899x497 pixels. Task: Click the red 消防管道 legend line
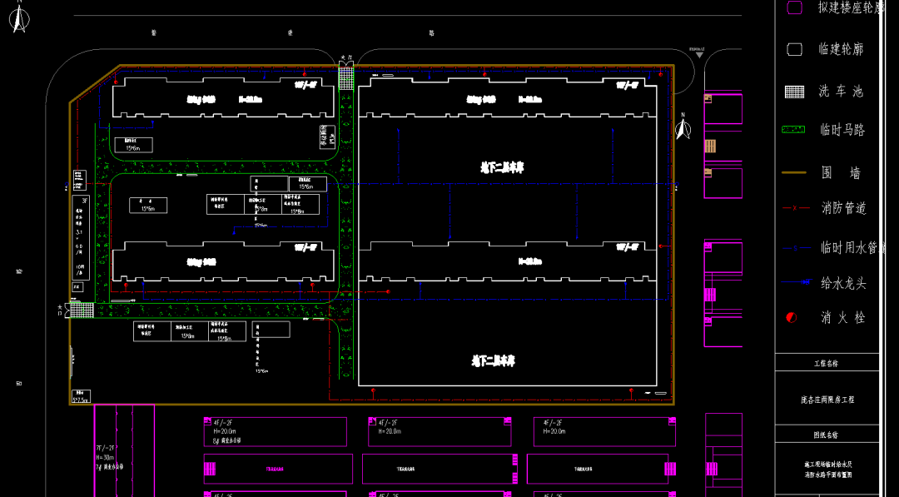[x=795, y=207]
